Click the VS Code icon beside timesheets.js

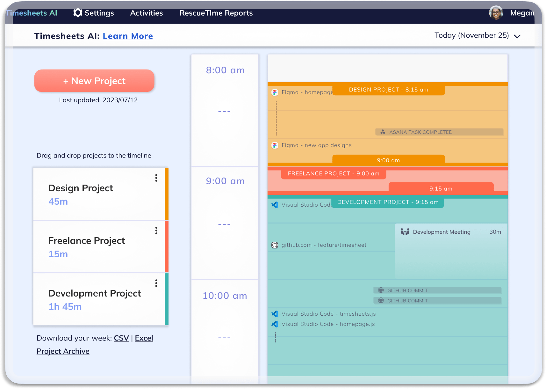(275, 314)
